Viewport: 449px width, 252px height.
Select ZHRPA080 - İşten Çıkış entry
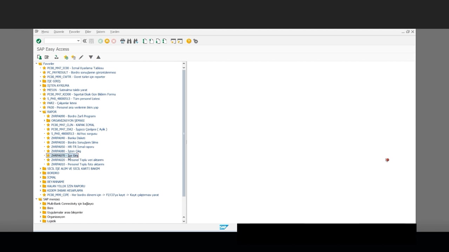[66, 151]
